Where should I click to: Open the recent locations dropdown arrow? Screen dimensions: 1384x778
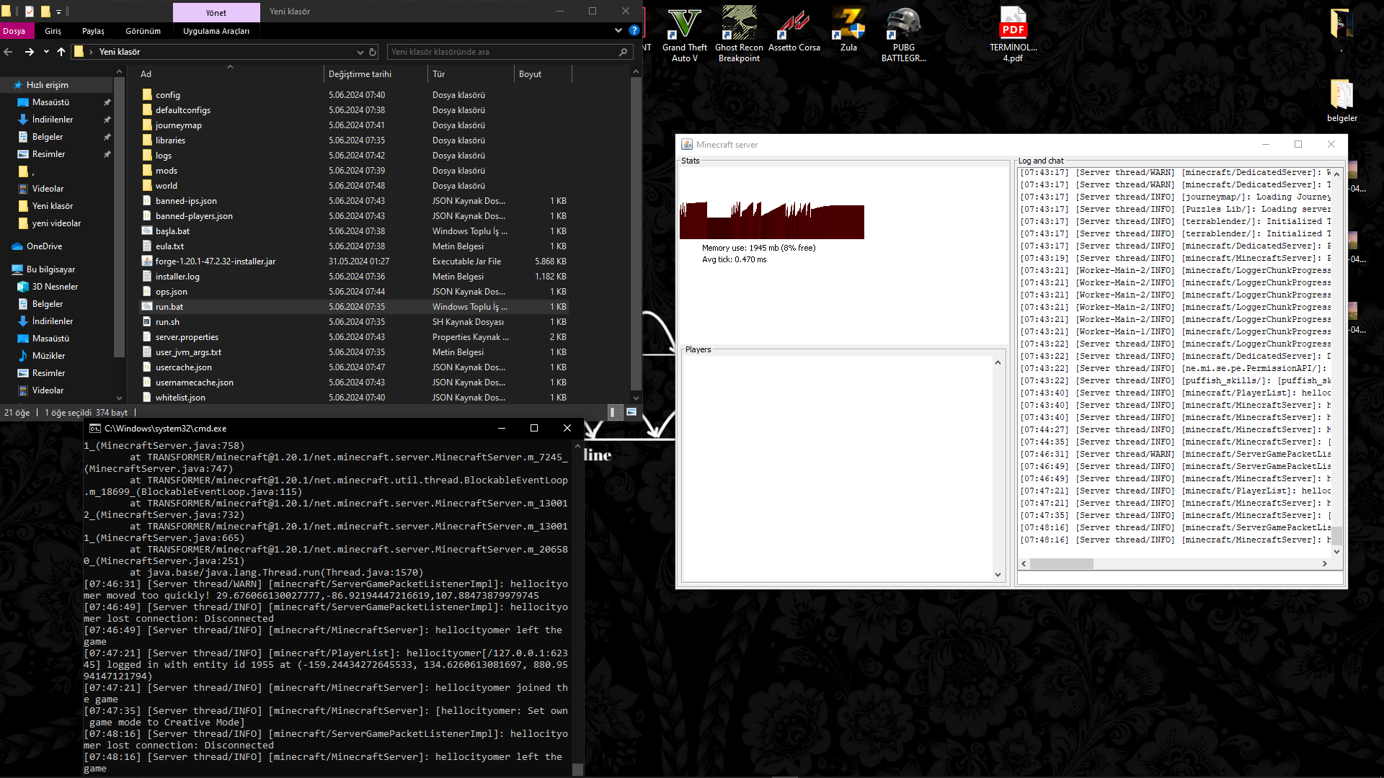[x=46, y=52]
